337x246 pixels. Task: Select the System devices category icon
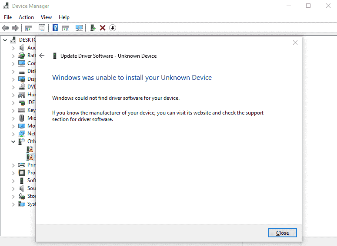click(x=22, y=204)
